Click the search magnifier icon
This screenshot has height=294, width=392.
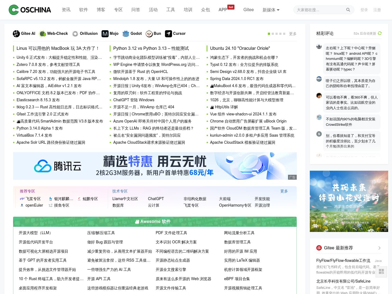point(348,10)
